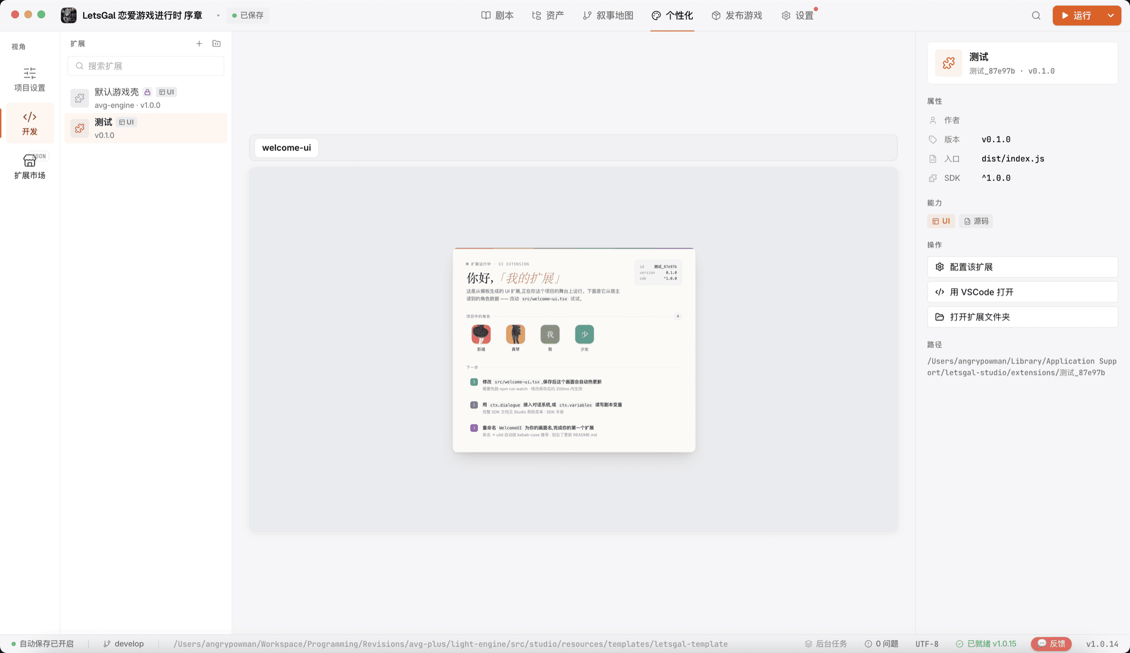Click 自动保存已开启 status indicator
Screen dimensions: 1130x653
point(42,644)
